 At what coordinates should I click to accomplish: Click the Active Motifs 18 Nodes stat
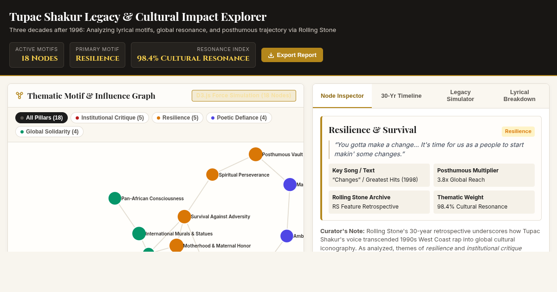point(37,55)
